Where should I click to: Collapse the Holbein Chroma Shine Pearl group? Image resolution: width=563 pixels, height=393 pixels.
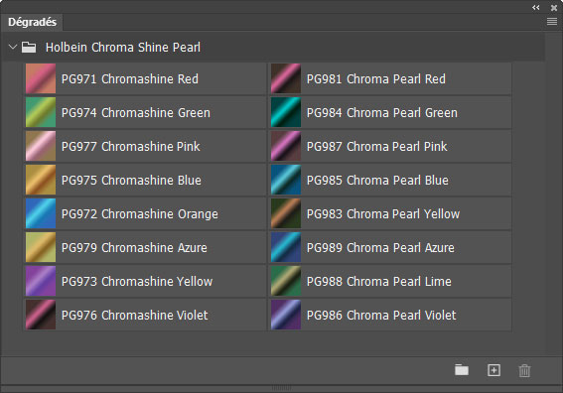(x=13, y=47)
